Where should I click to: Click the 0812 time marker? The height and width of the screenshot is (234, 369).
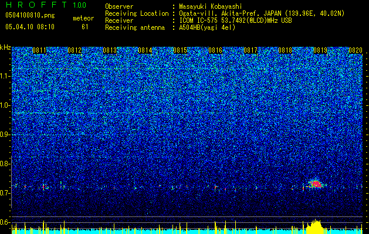tap(75, 50)
